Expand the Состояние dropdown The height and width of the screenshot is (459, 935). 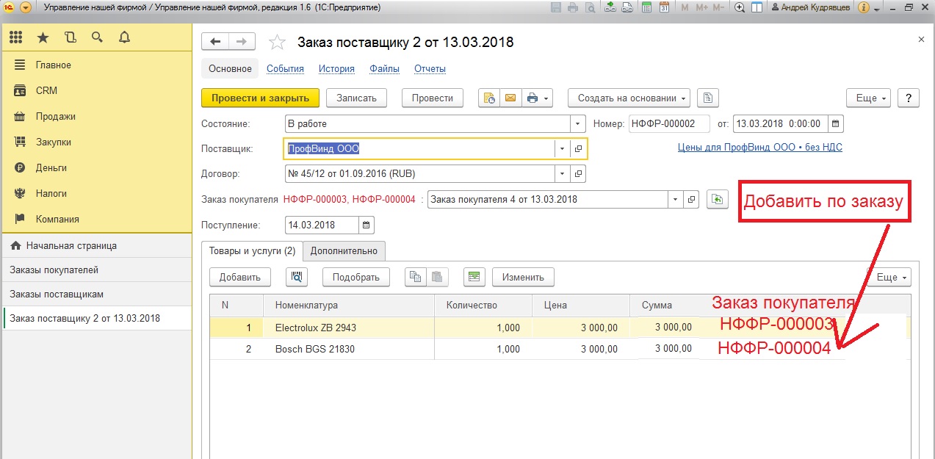pos(577,123)
